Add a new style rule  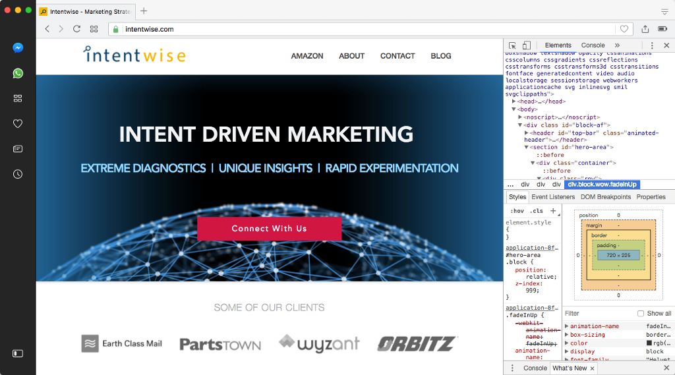(x=553, y=210)
